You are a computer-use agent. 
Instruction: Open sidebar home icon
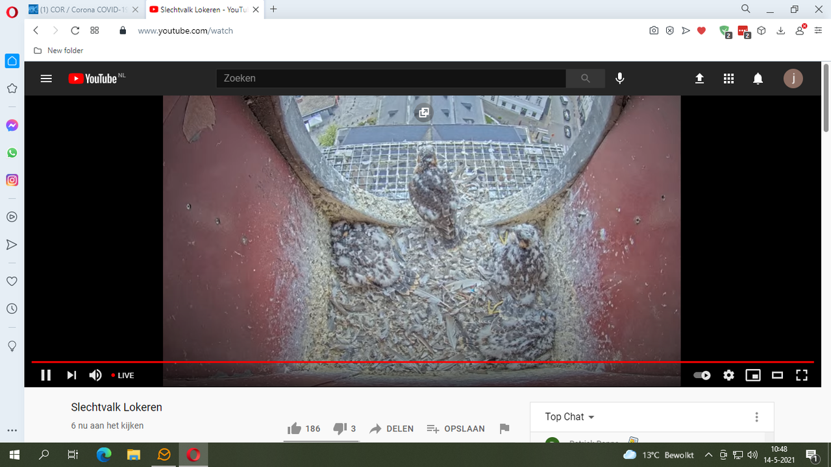point(12,61)
